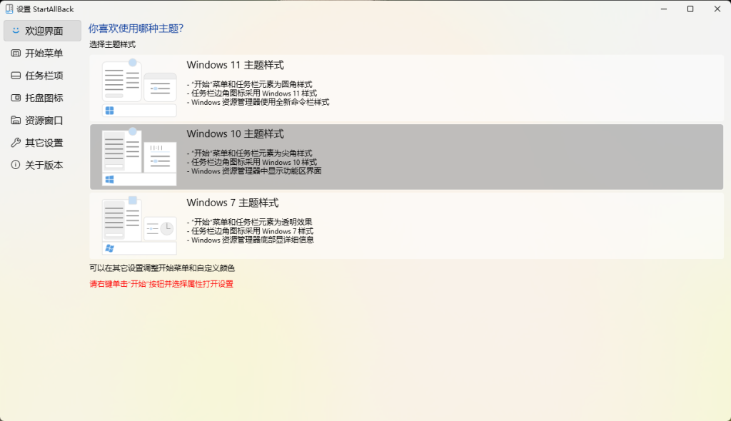The width and height of the screenshot is (731, 421).
Task: Switch to the 任务栏项 page
Action: 44,76
